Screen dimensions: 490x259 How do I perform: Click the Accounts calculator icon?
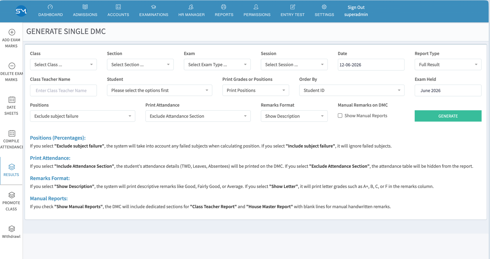coord(118,7)
